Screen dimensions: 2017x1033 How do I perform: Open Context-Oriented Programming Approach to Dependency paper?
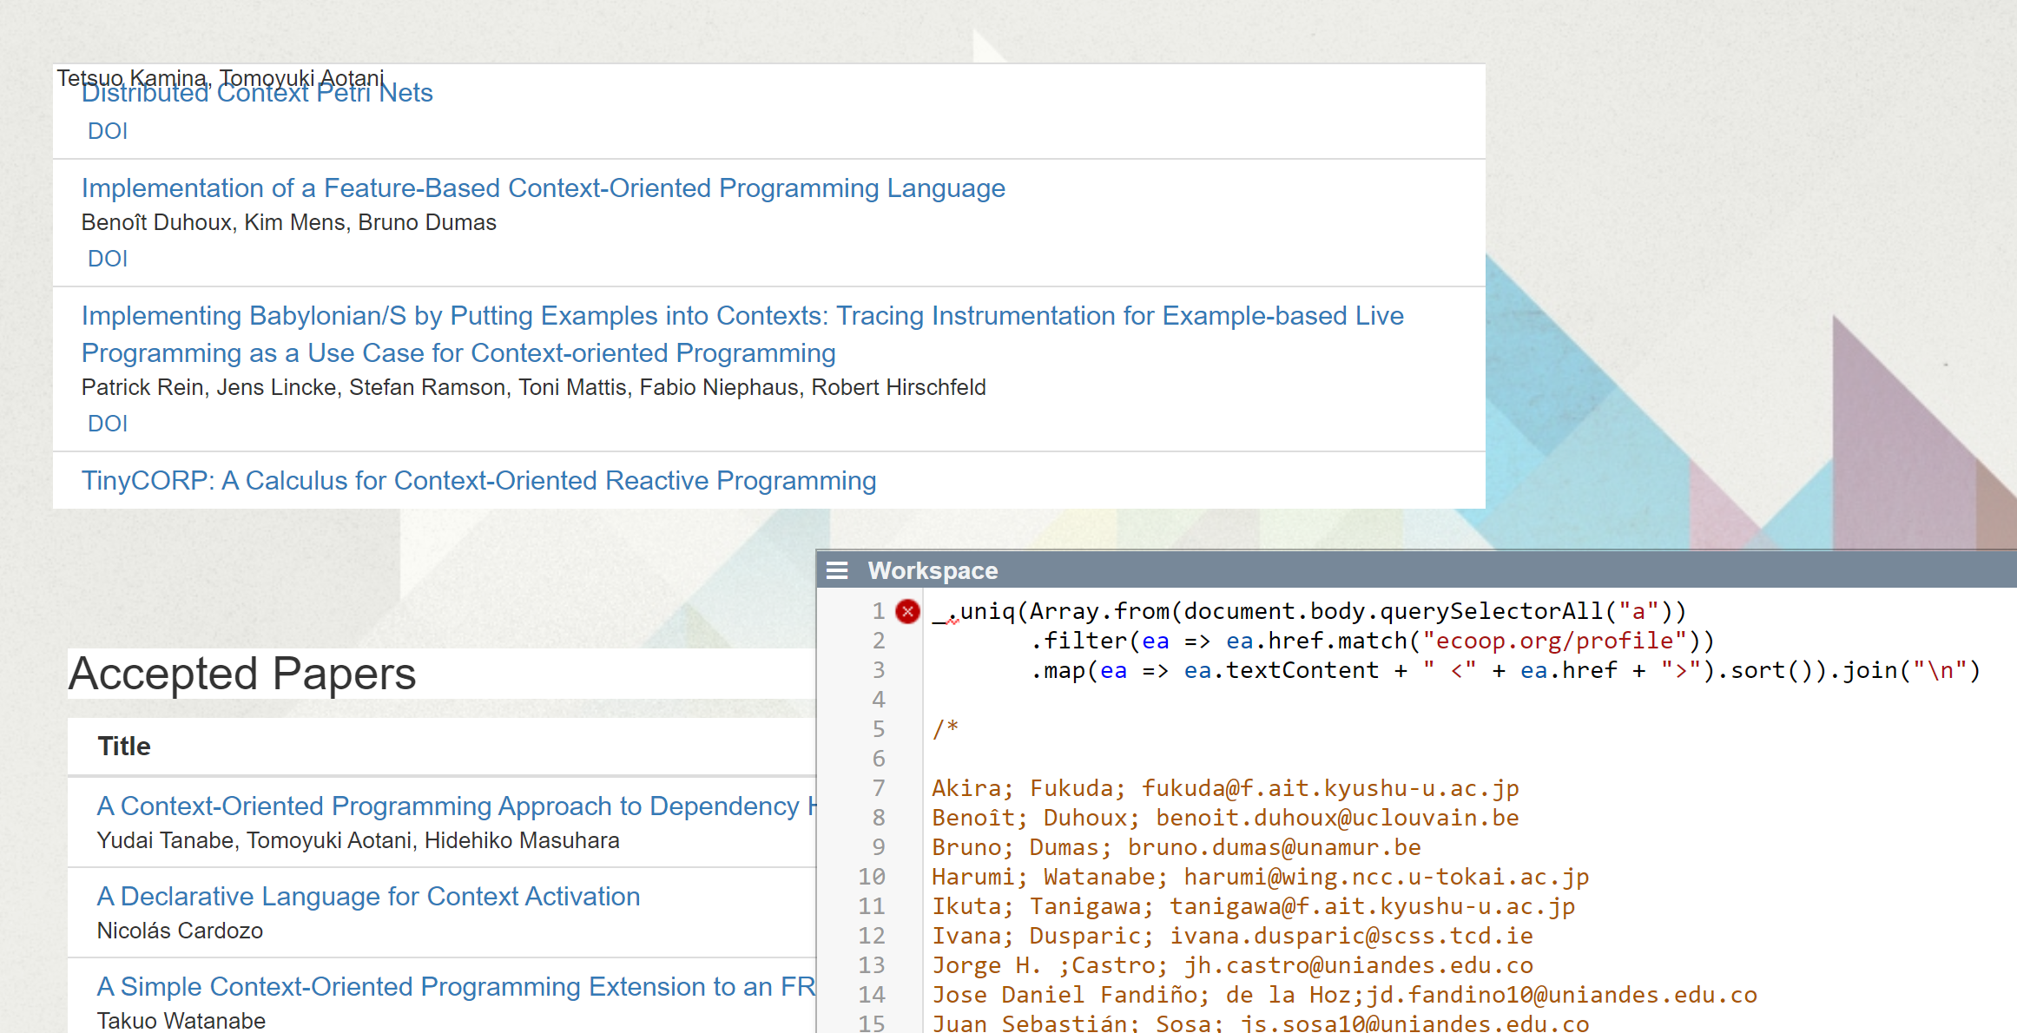pos(452,806)
